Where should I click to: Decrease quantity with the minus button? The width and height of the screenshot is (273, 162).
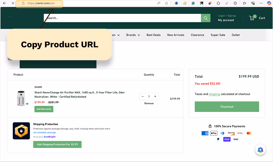coord(143,96)
